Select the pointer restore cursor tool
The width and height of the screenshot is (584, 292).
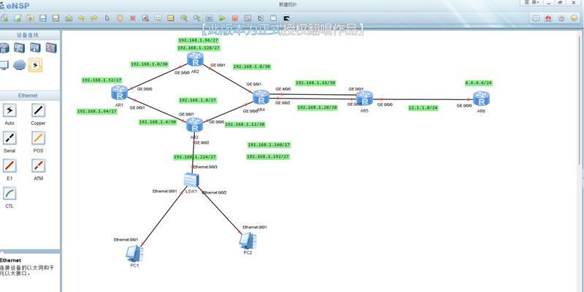click(x=107, y=18)
